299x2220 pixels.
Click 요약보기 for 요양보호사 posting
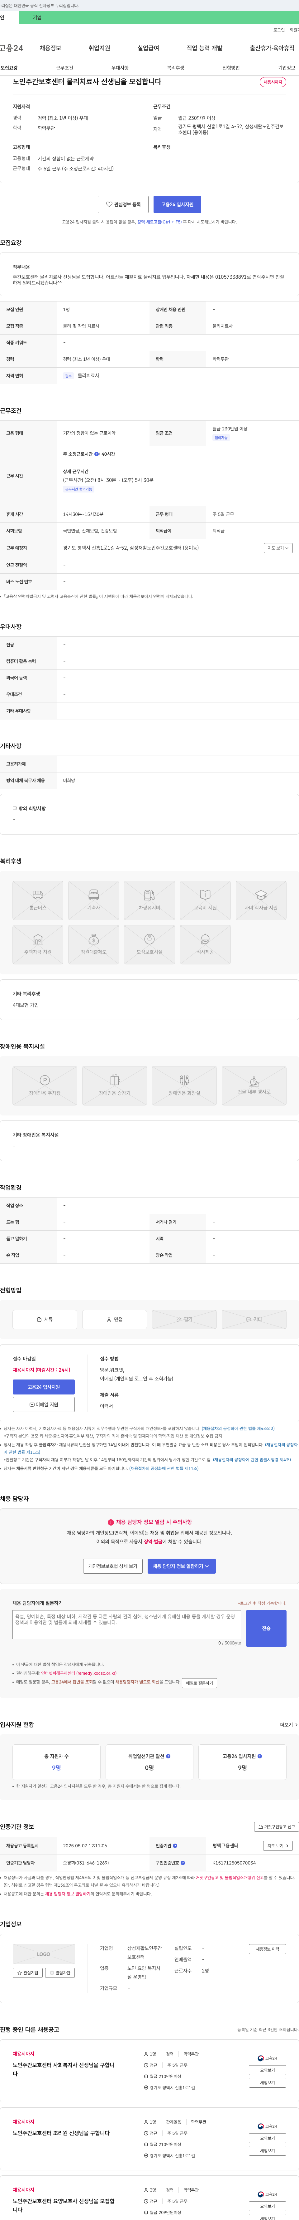(267, 2206)
